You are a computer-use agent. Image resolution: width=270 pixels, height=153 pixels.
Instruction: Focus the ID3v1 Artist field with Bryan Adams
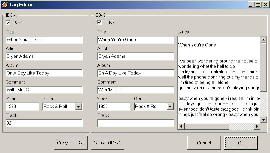coord(44,56)
